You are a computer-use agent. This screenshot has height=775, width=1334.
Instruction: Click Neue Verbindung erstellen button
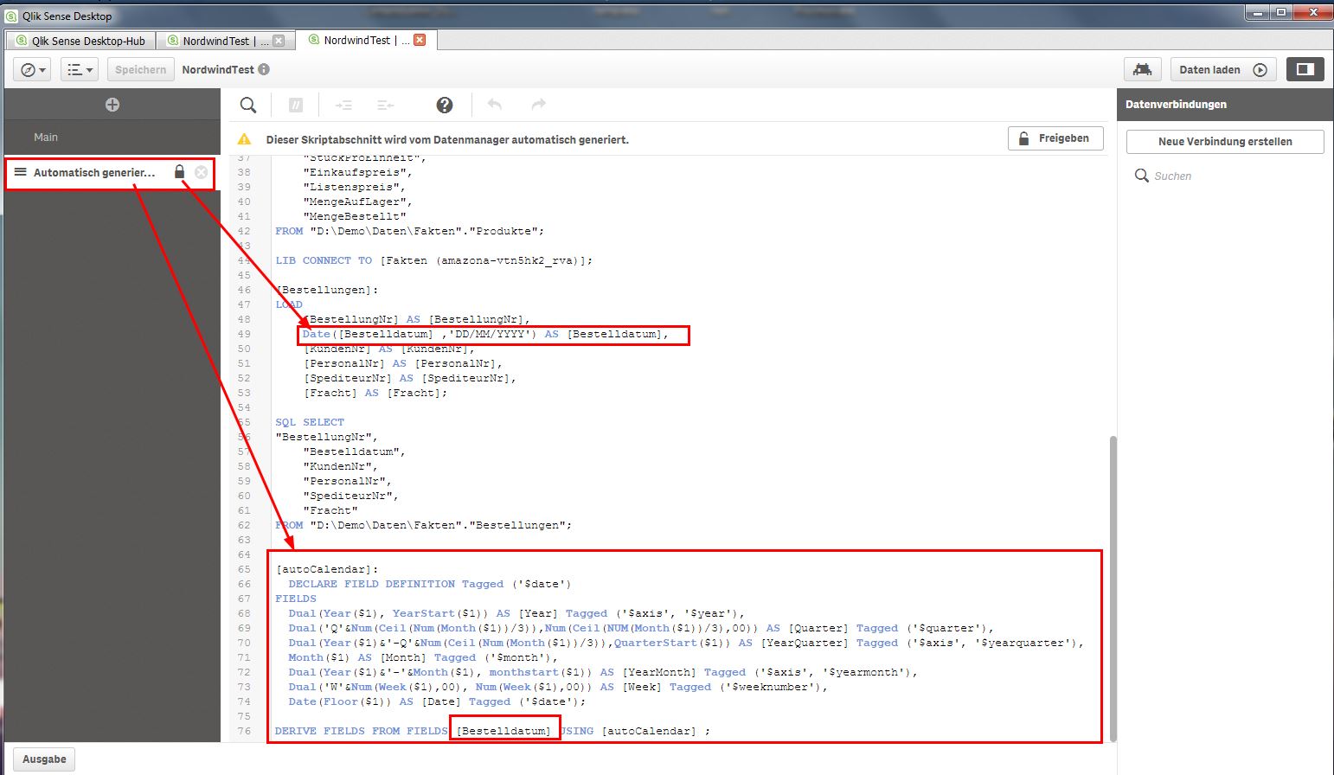pyautogui.click(x=1224, y=142)
